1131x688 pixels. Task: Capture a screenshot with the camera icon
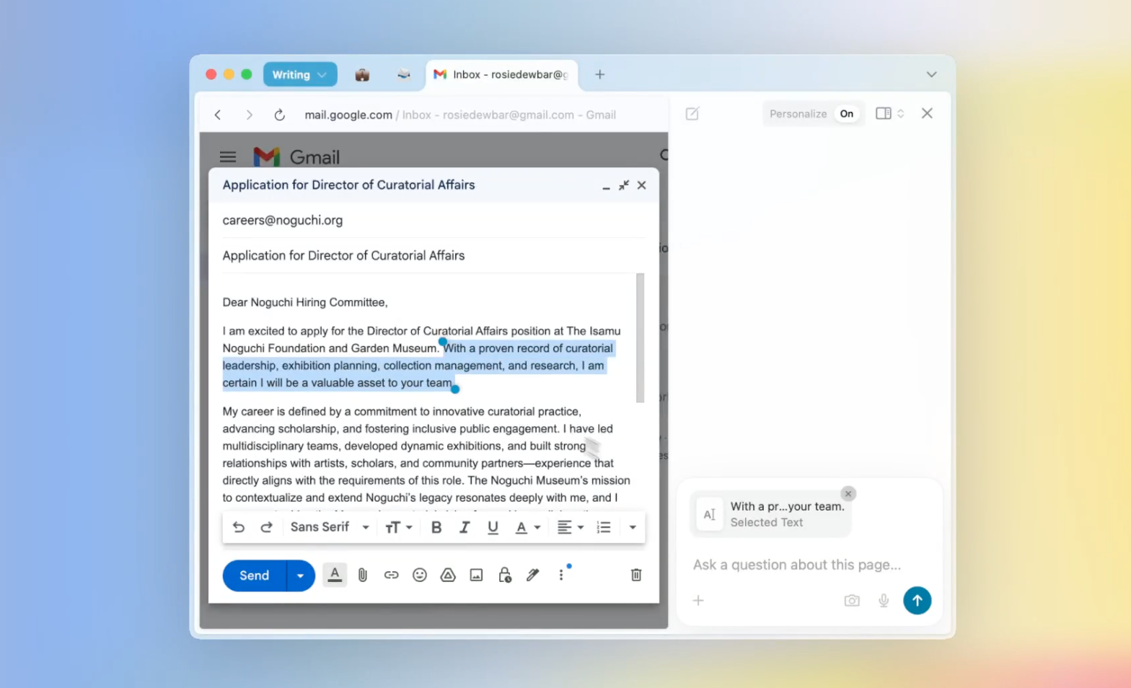tap(852, 600)
